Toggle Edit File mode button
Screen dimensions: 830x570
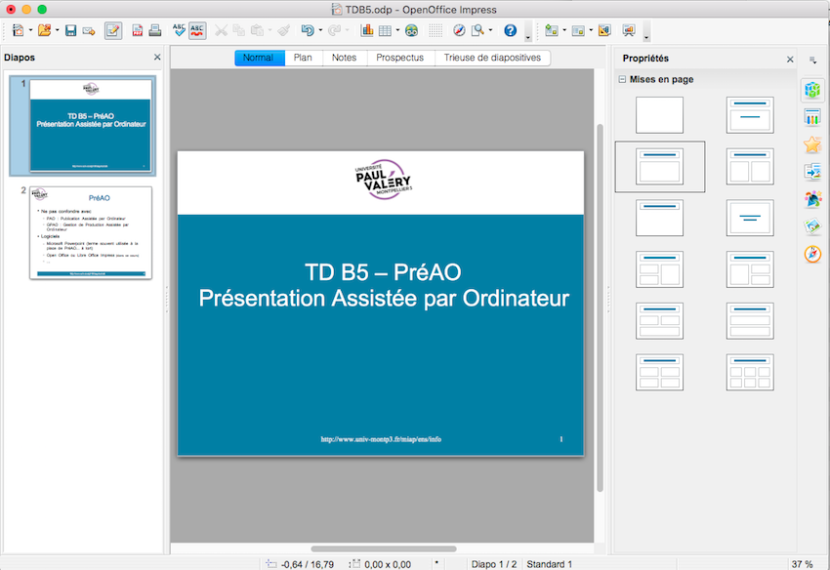pos(112,30)
